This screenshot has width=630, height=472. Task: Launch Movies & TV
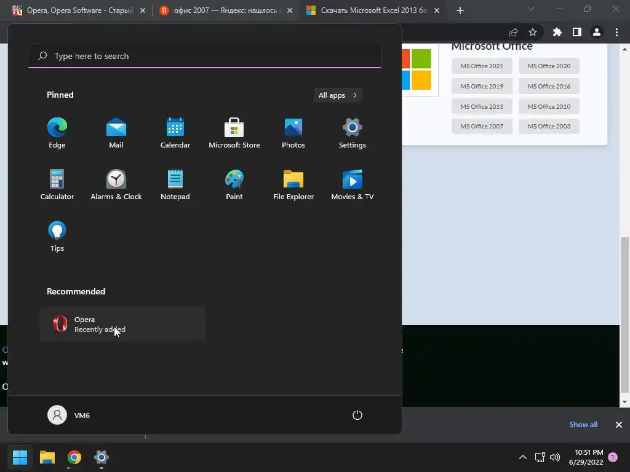353,184
